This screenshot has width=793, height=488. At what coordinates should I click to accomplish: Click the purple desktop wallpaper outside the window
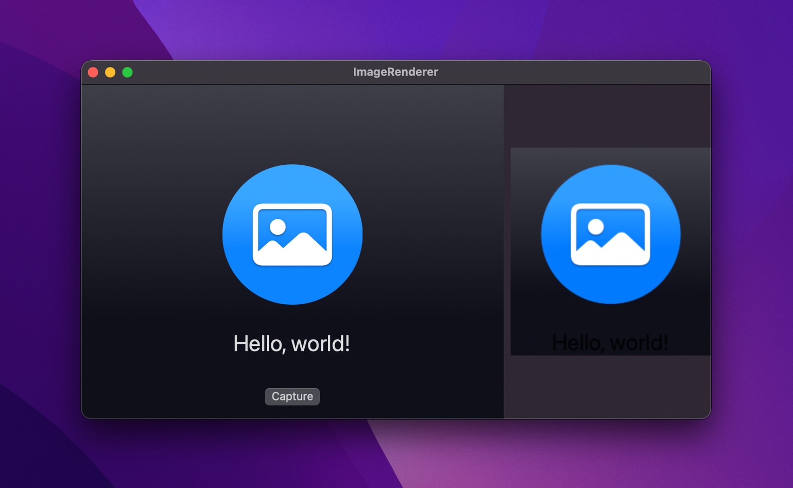pyautogui.click(x=41, y=257)
